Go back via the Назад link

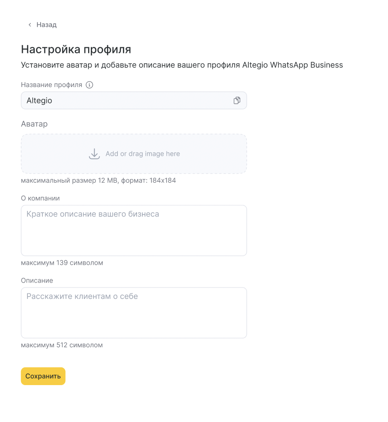(47, 25)
